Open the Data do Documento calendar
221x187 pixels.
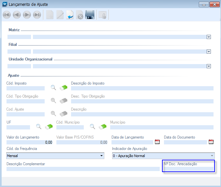[211, 142]
